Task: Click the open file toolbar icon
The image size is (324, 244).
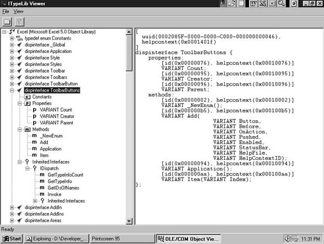Action: click(x=7, y=21)
